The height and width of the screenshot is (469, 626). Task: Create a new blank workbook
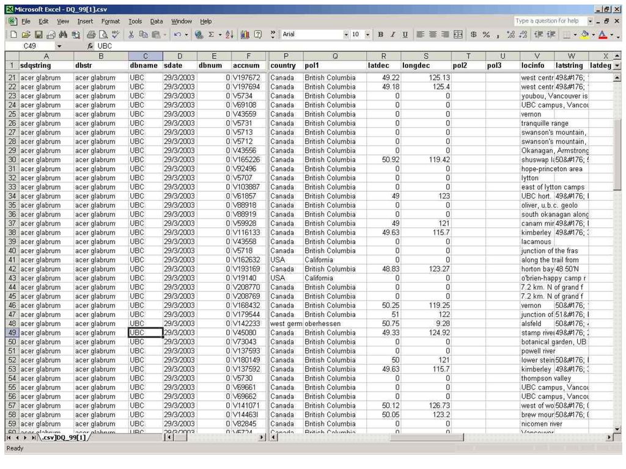[x=13, y=35]
